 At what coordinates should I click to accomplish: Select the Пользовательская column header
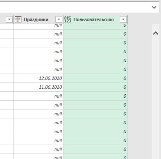pos(95,19)
